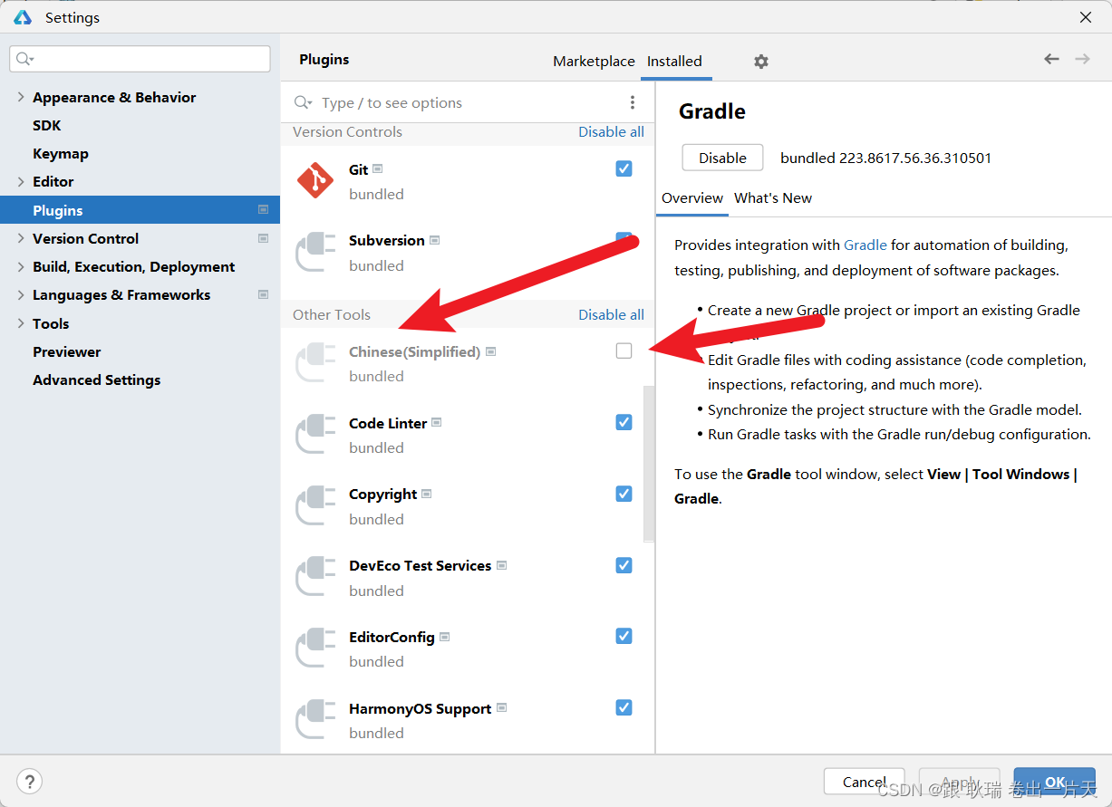1112x807 pixels.
Task: Click the project-level icon beside Version Control
Action: [263, 238]
